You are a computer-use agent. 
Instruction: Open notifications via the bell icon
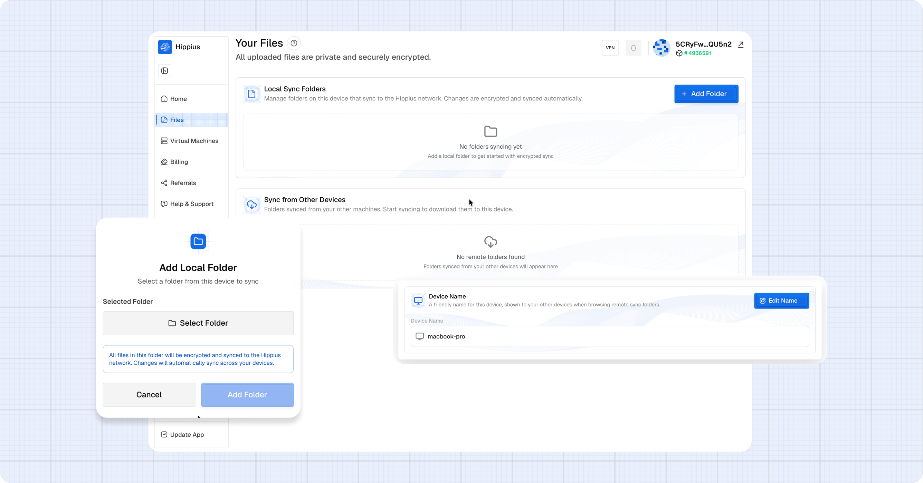click(x=633, y=48)
